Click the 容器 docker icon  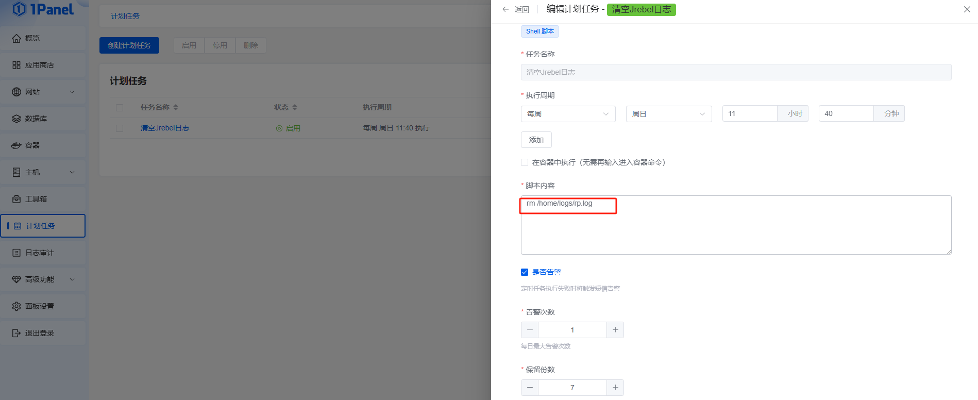pos(16,145)
